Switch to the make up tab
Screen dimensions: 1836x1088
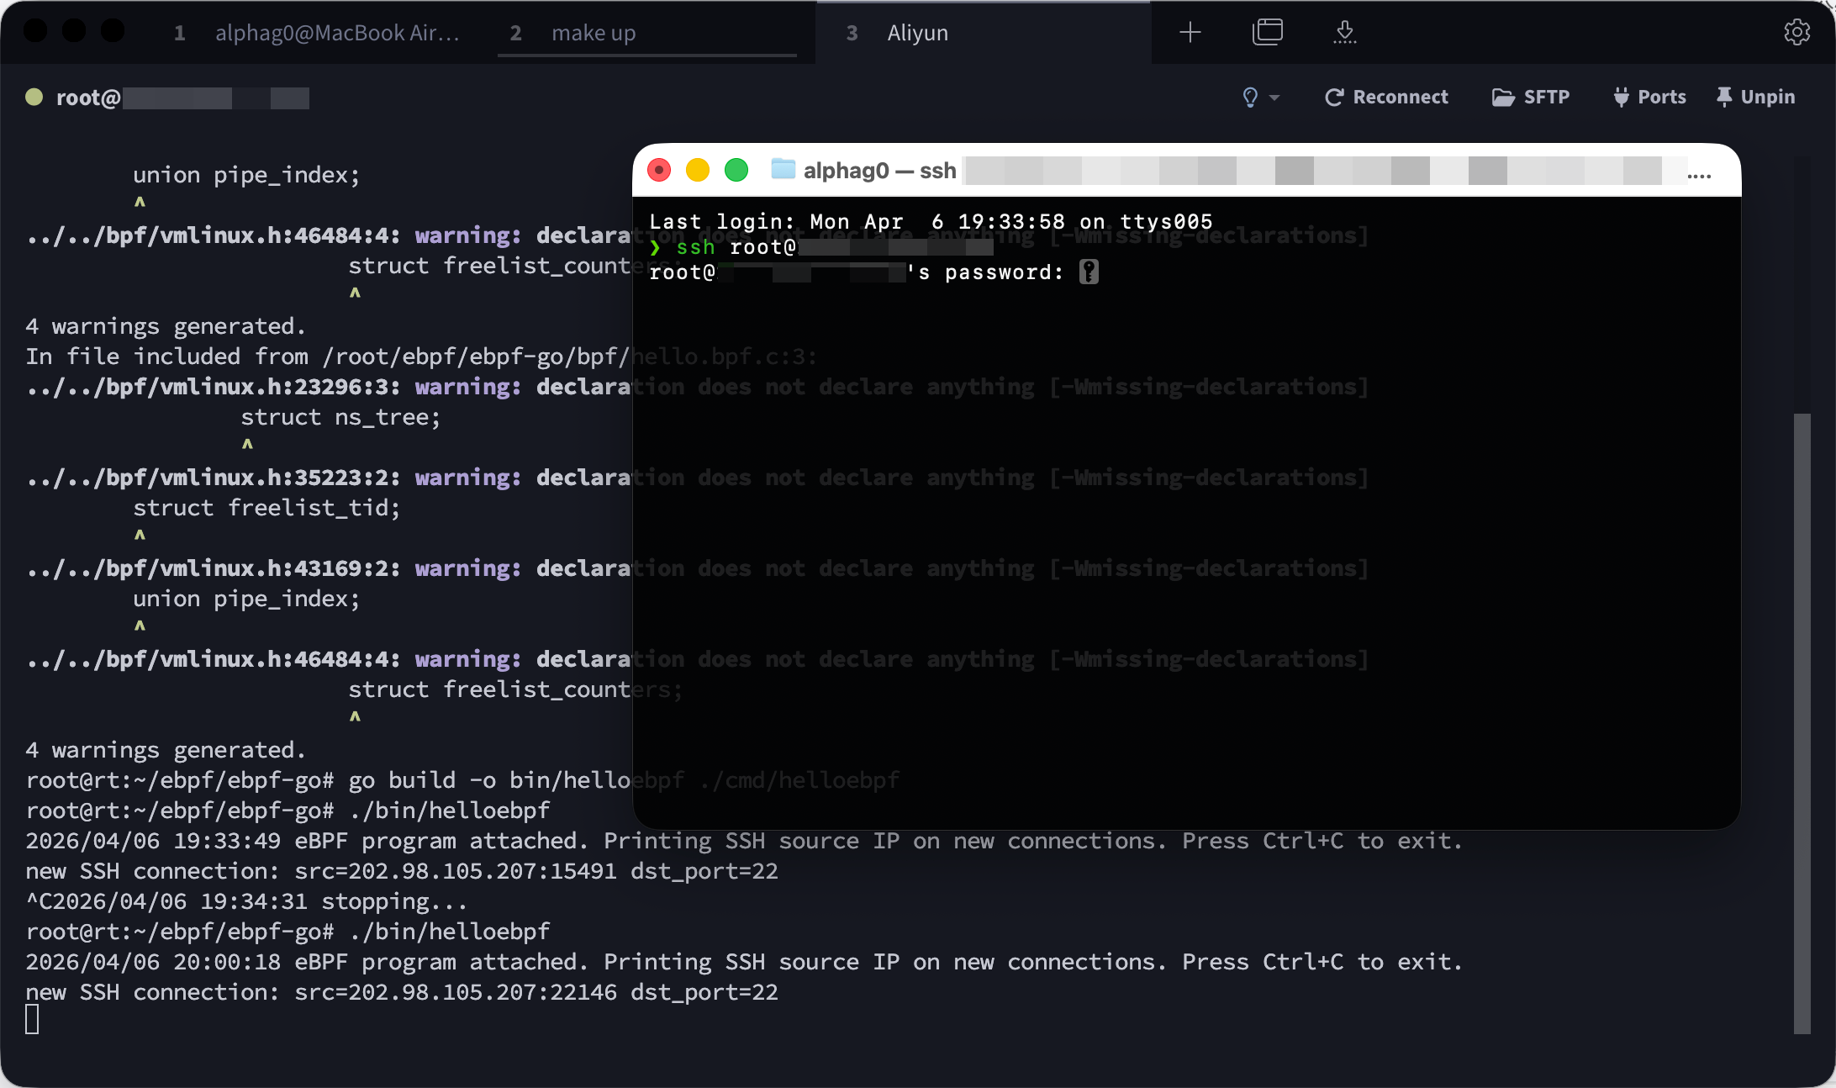593,33
